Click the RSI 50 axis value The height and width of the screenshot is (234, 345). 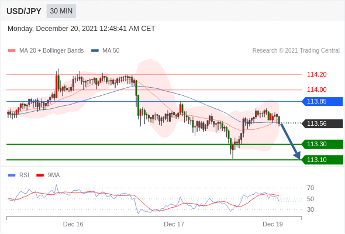pos(310,199)
